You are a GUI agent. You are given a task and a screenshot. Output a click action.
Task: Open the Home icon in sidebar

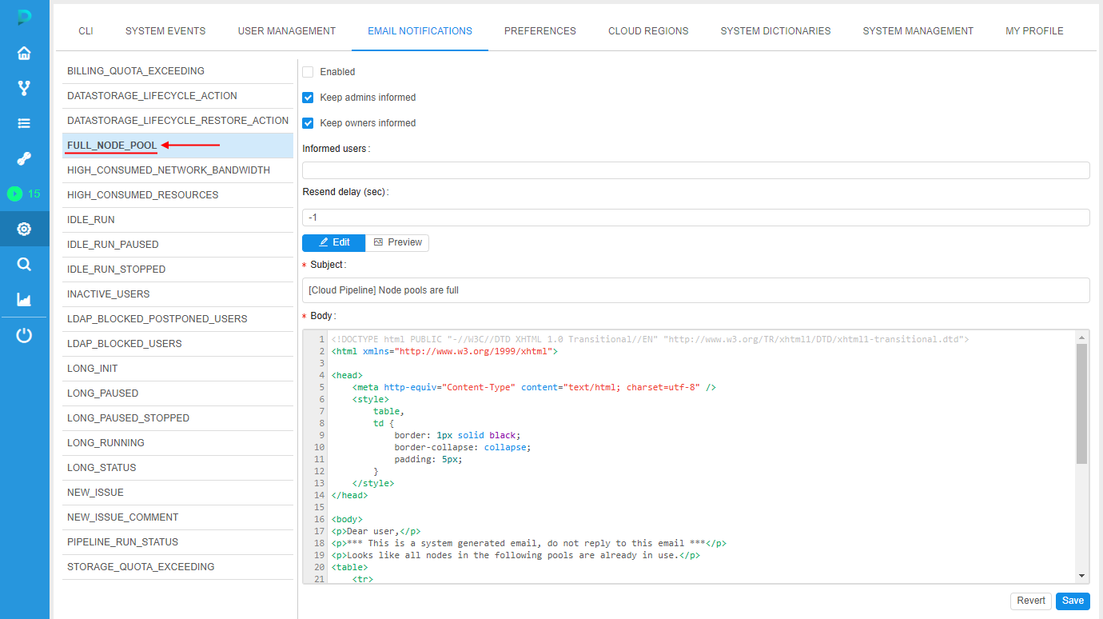[x=24, y=54]
